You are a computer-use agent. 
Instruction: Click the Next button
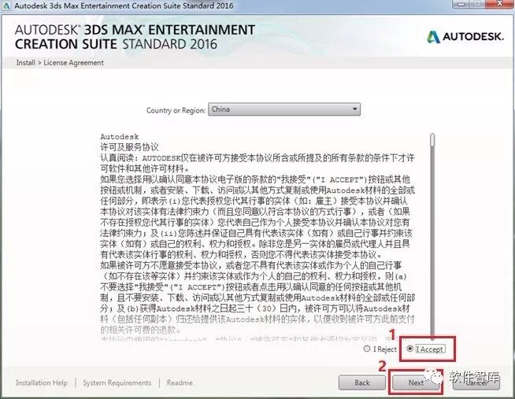tap(416, 382)
